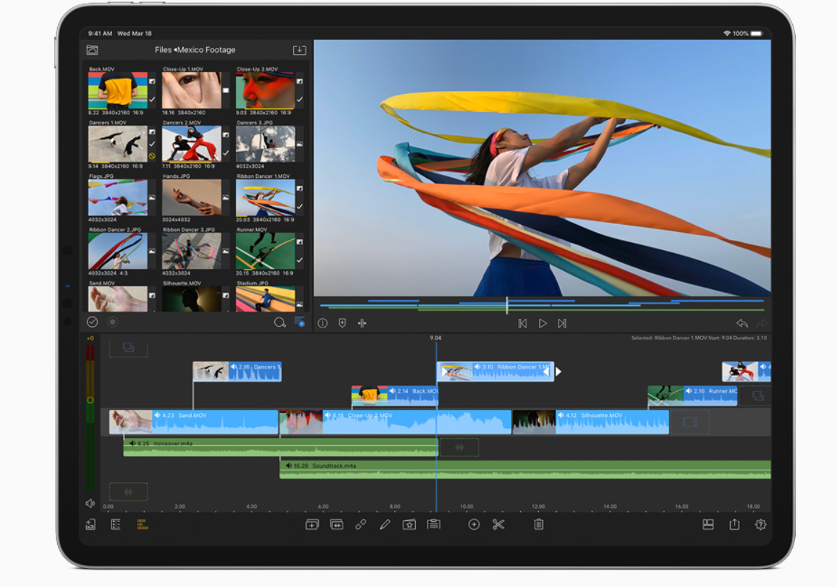The image size is (837, 587).
Task: Delete the selected clip with trash icon
Action: coord(538,525)
